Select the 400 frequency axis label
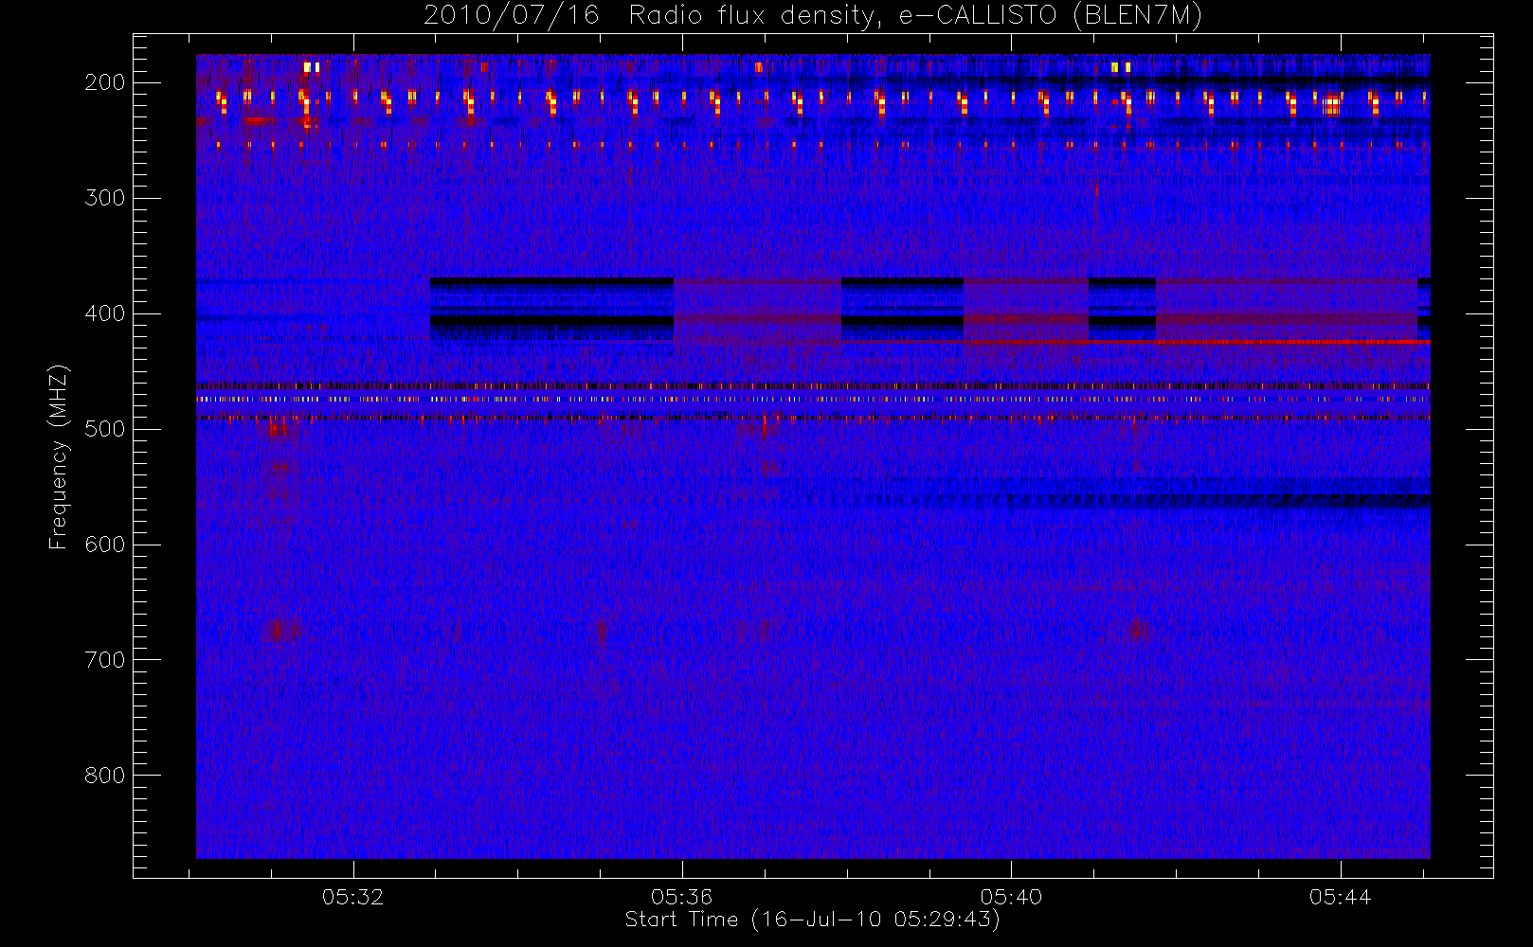1533x947 pixels. pyautogui.click(x=105, y=313)
